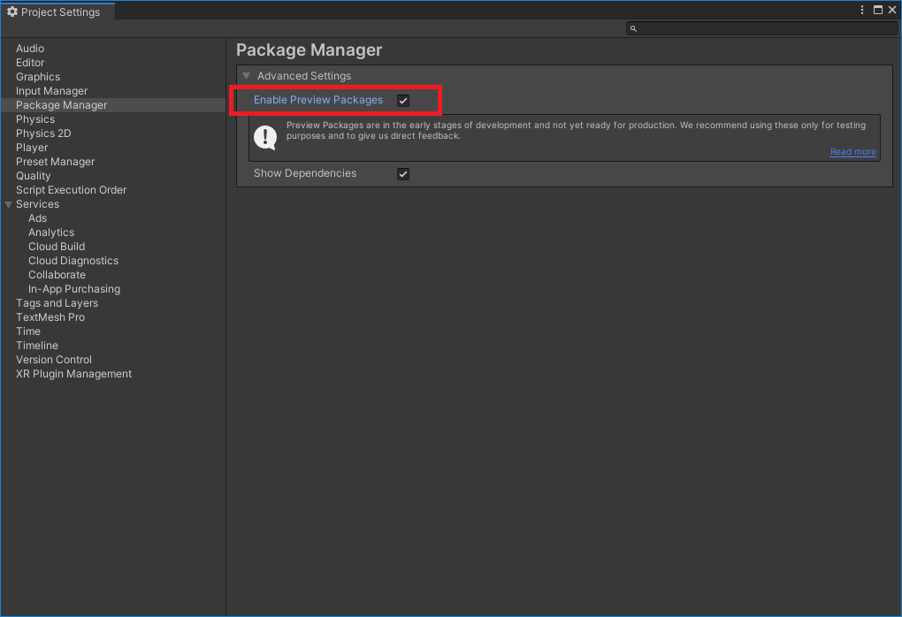Open TextMesh Pro settings
902x617 pixels.
click(50, 316)
